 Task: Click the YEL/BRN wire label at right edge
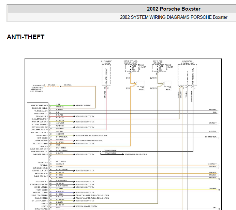point(213,189)
